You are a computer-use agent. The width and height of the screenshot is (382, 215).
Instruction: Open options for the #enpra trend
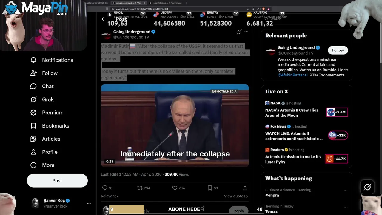tap(346, 191)
